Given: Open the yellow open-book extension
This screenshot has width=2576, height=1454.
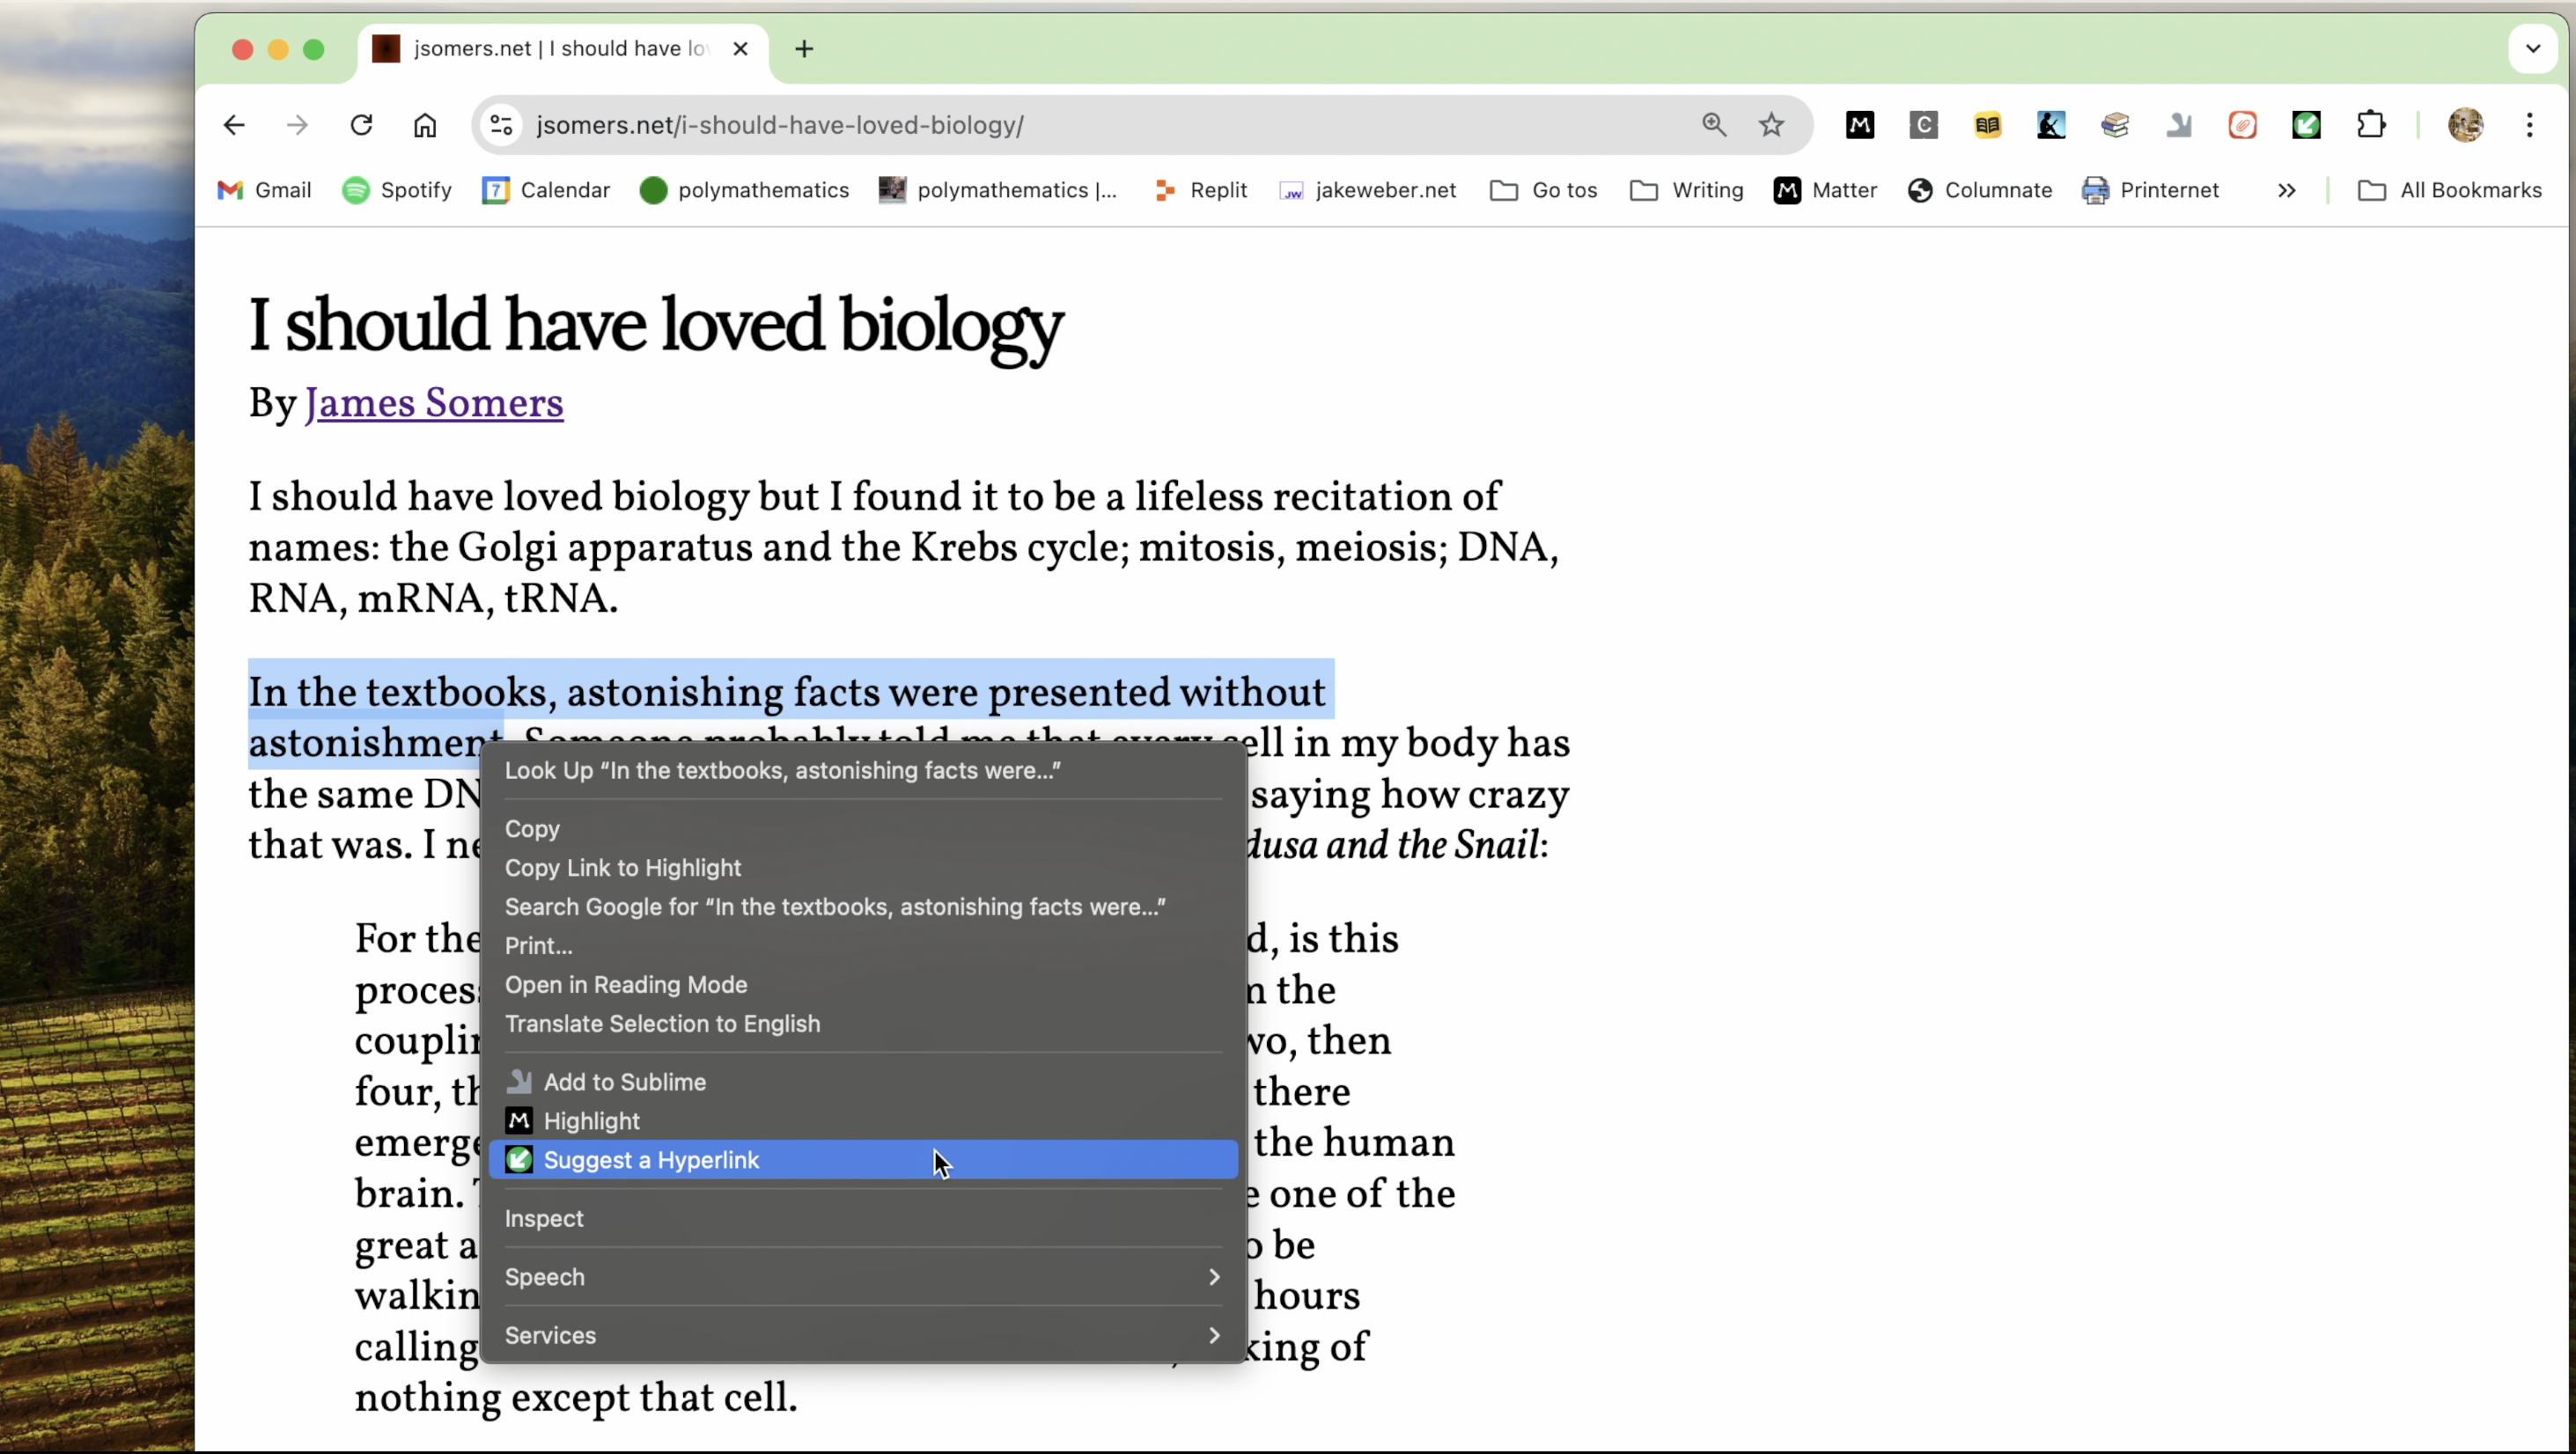Looking at the screenshot, I should coord(1988,125).
